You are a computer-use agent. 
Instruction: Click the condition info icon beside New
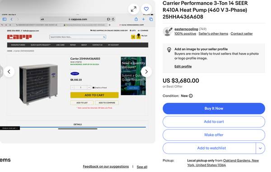click(x=191, y=96)
